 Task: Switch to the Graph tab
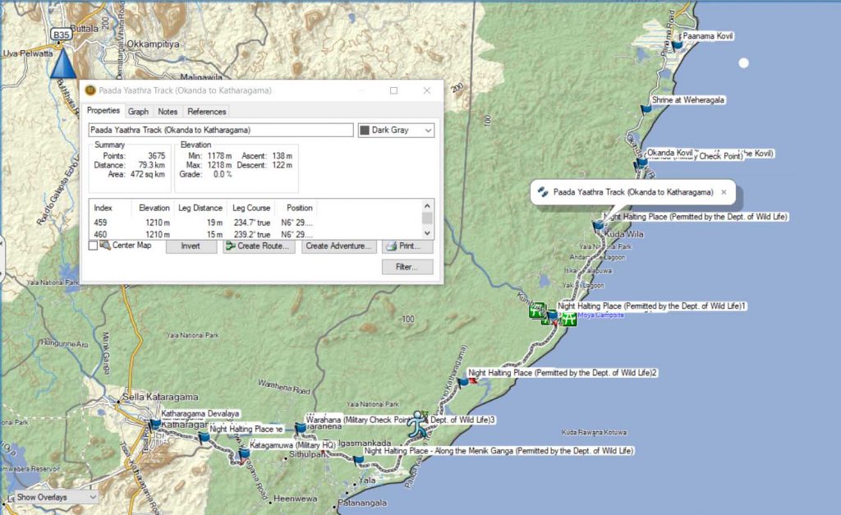pyautogui.click(x=138, y=112)
